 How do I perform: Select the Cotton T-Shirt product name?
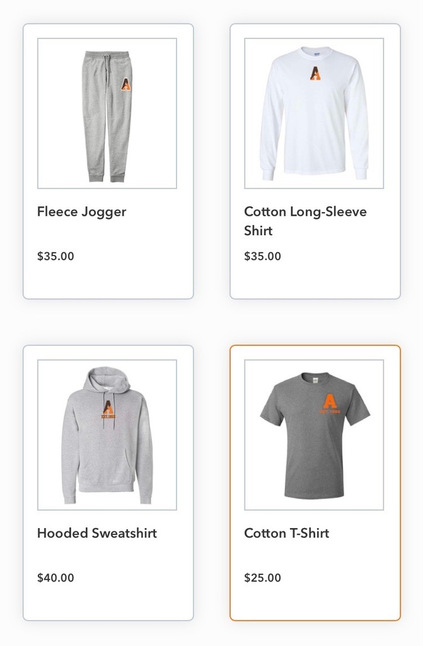[286, 533]
